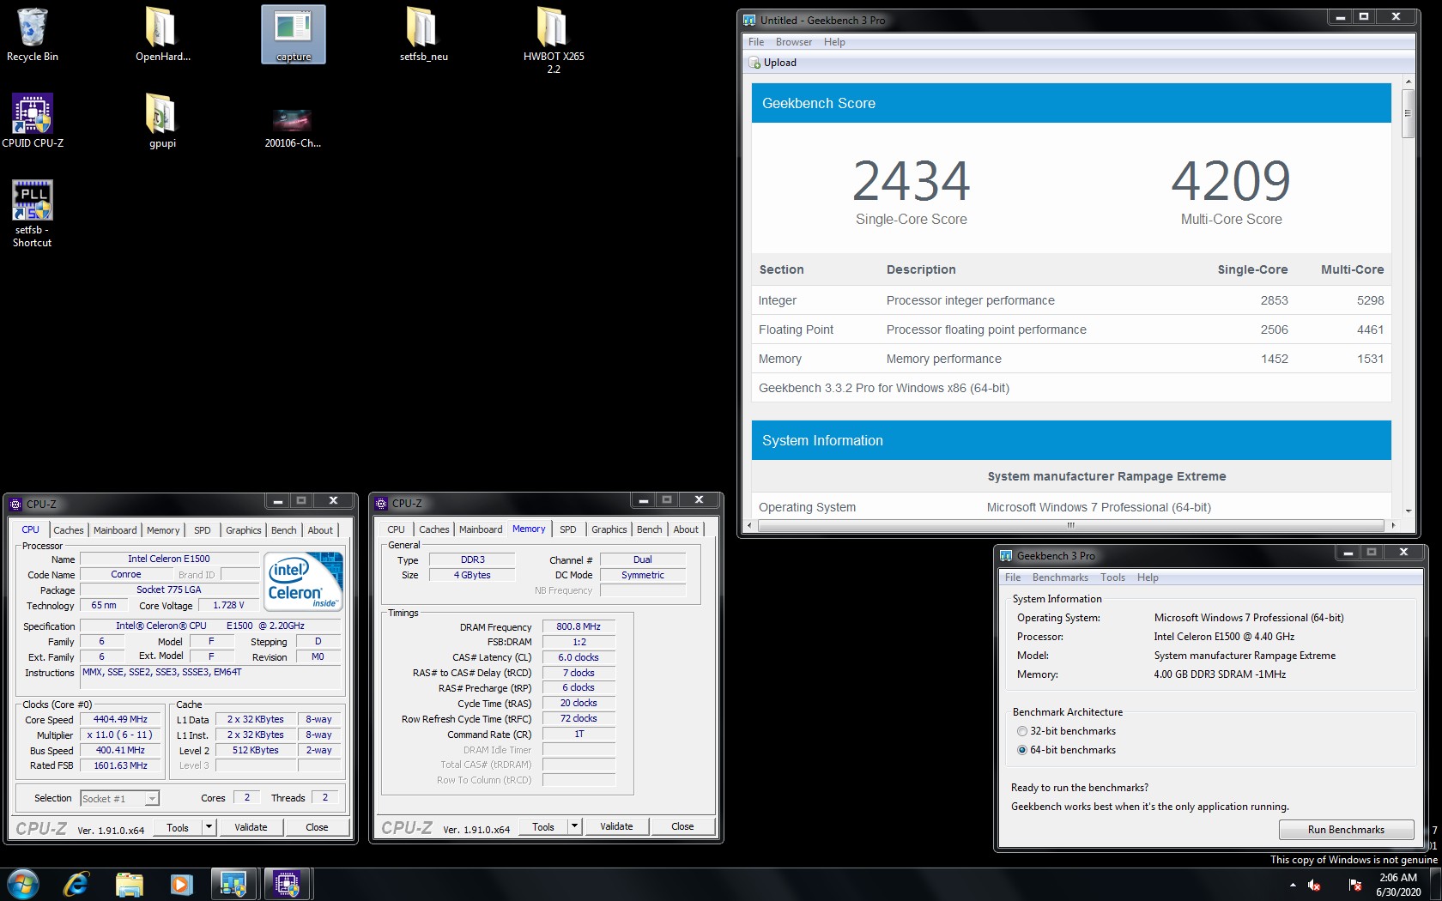Click Validate in Memory CPU-Z window
The height and width of the screenshot is (901, 1442).
click(x=616, y=826)
